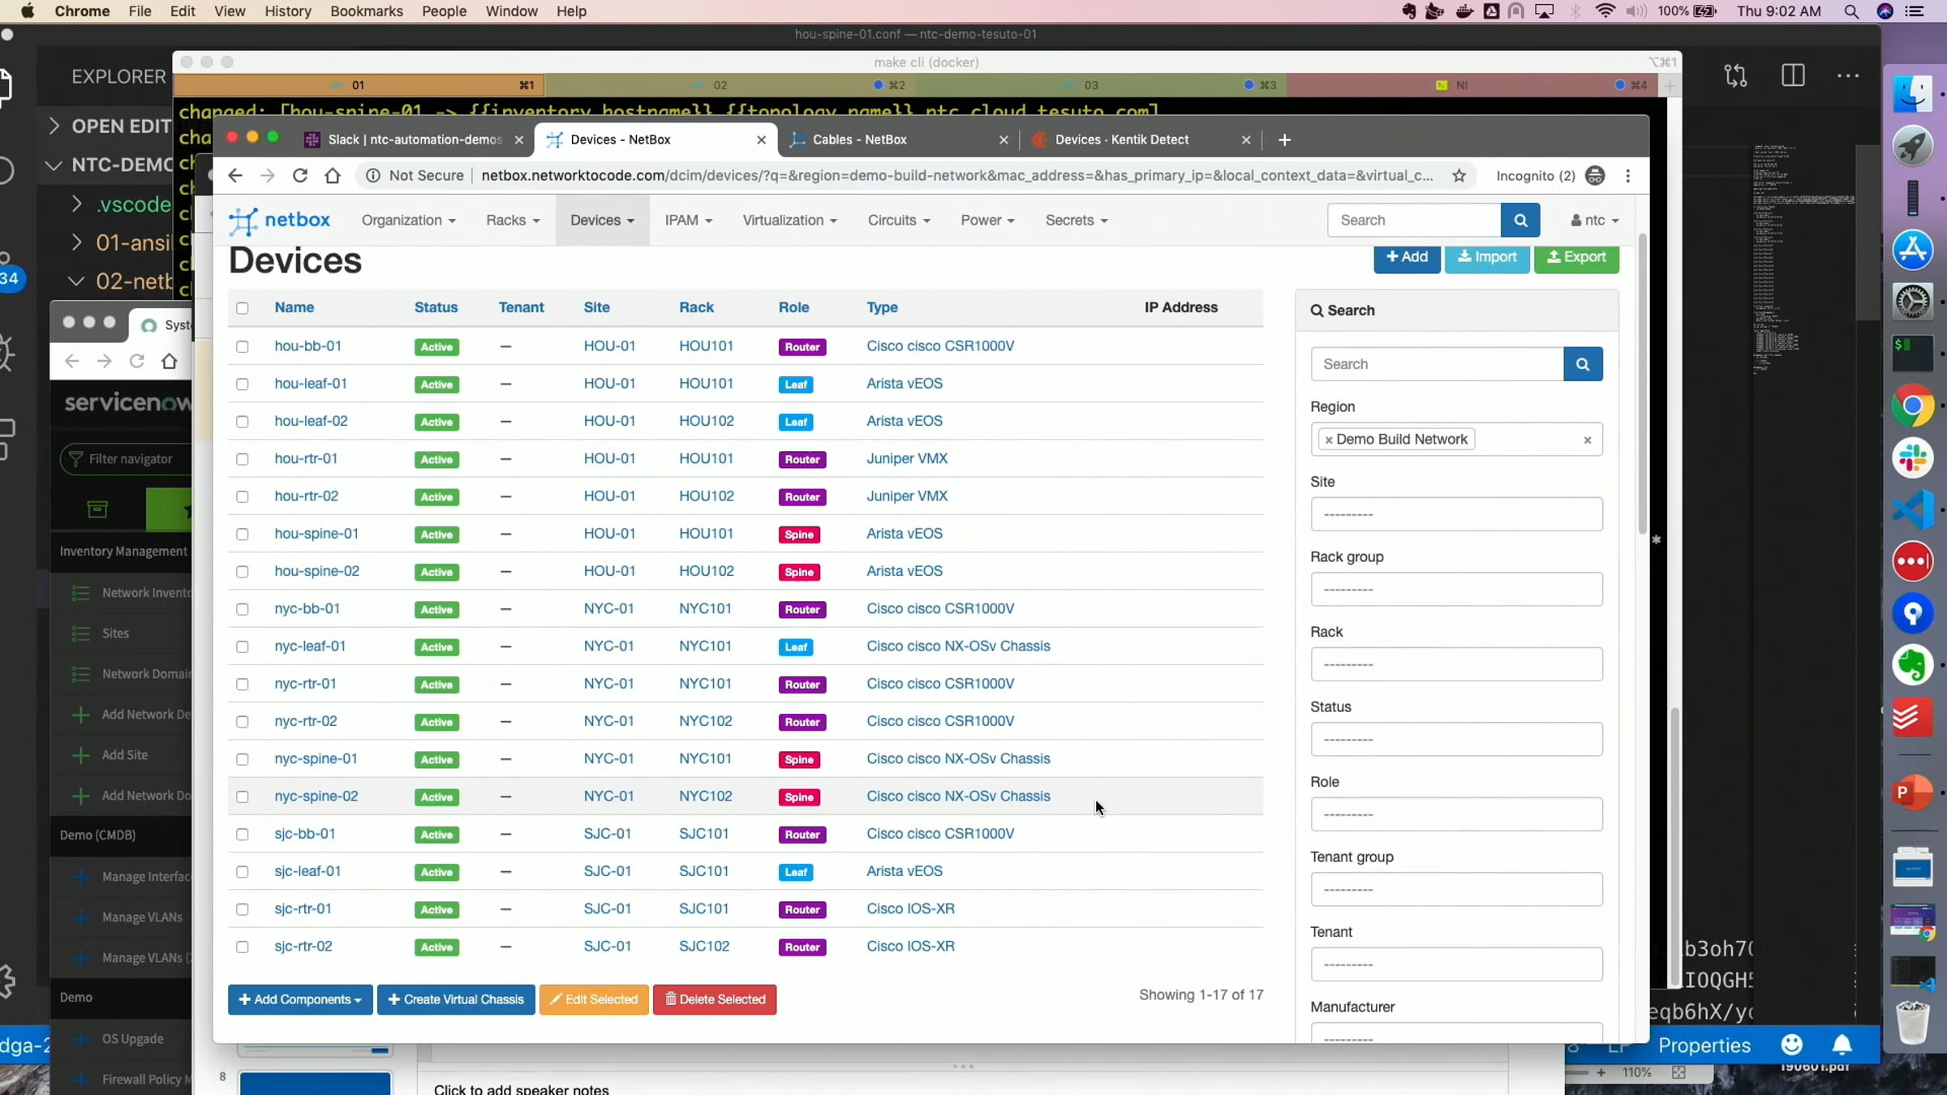The image size is (1947, 1095).
Task: Click the Wi-Fi status icon
Action: pyautogui.click(x=1605, y=11)
